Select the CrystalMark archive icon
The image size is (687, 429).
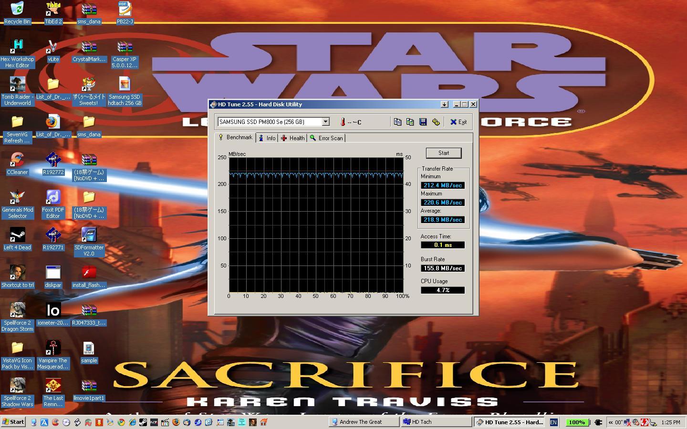[x=89, y=51]
